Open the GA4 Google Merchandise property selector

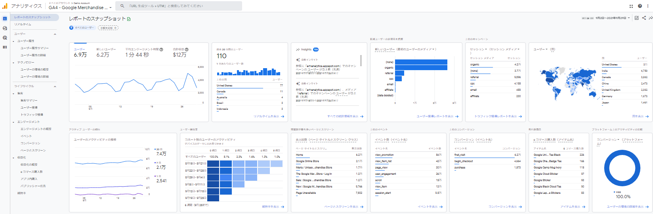pyautogui.click(x=80, y=8)
